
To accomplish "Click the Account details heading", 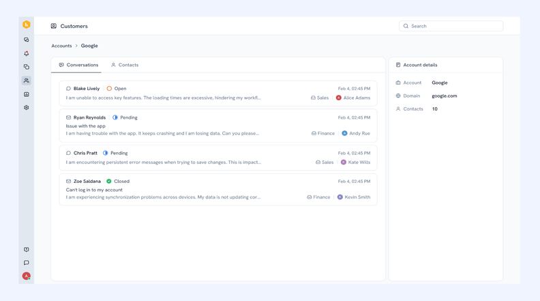I will [420, 65].
